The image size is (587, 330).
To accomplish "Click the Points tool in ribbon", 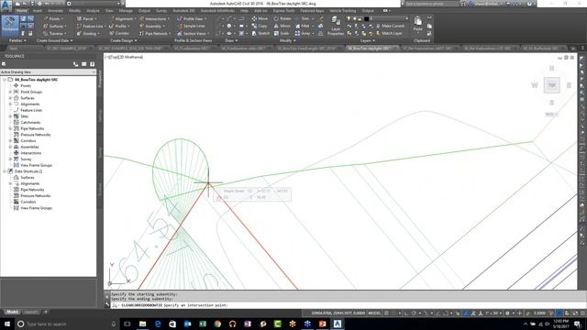I will [x=53, y=18].
